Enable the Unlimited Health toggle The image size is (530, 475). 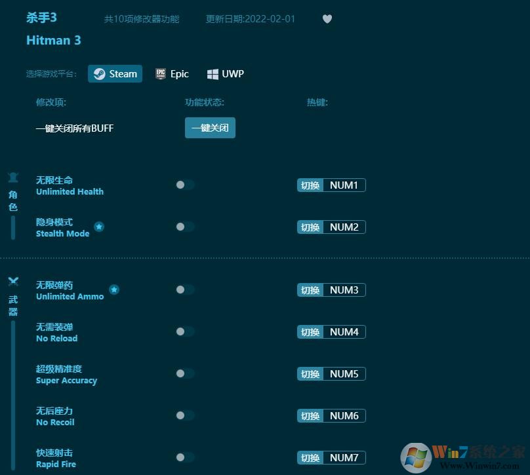[184, 185]
